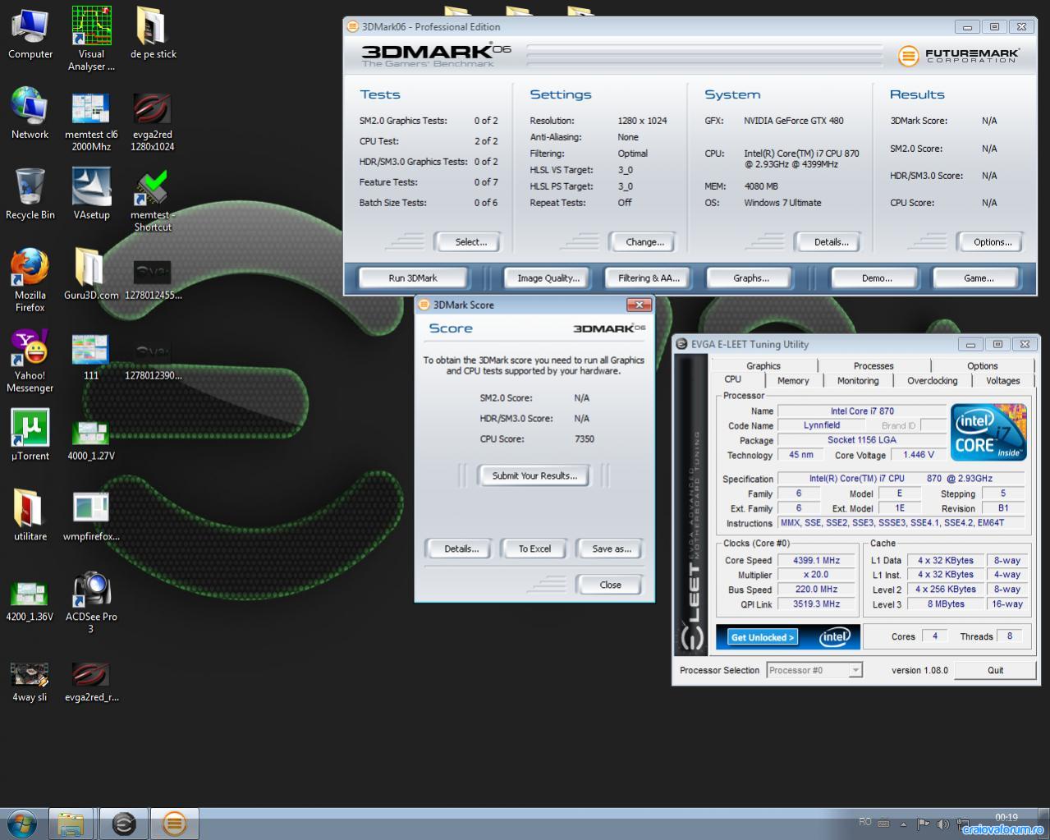Open the 1278012390 desktop image
This screenshot has height=840, width=1050.
(x=153, y=360)
